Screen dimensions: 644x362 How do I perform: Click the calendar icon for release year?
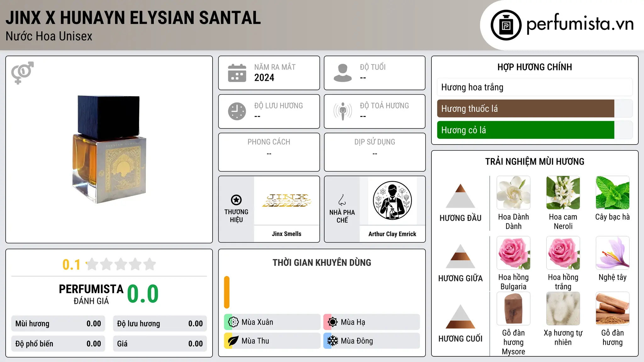[237, 73]
